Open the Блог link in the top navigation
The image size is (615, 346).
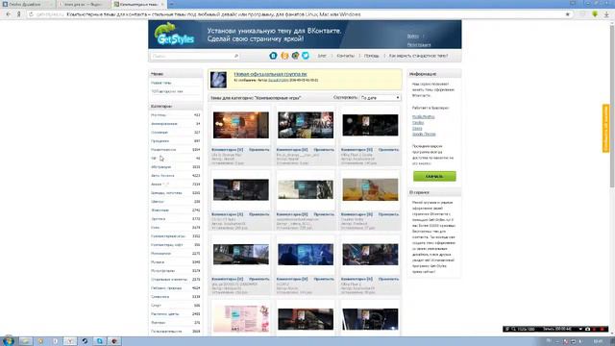click(322, 56)
